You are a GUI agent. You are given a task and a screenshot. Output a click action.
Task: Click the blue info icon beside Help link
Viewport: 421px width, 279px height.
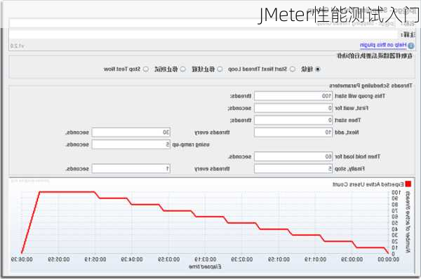coord(410,46)
